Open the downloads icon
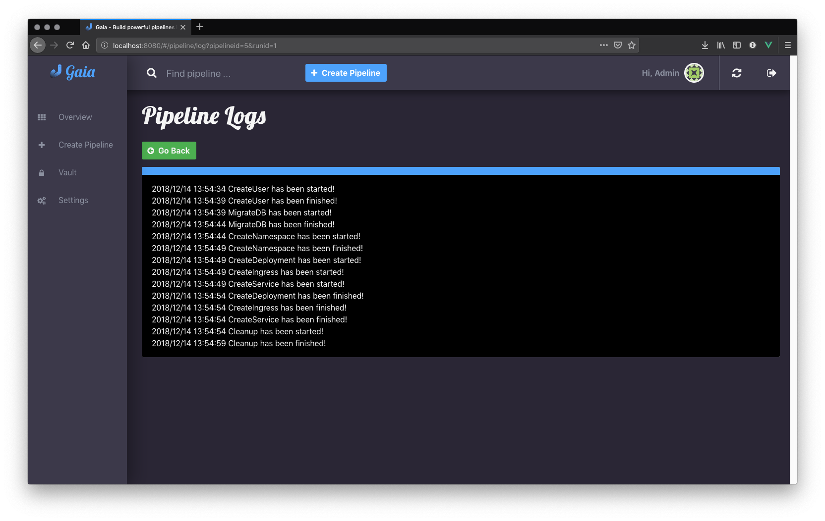 tap(705, 45)
